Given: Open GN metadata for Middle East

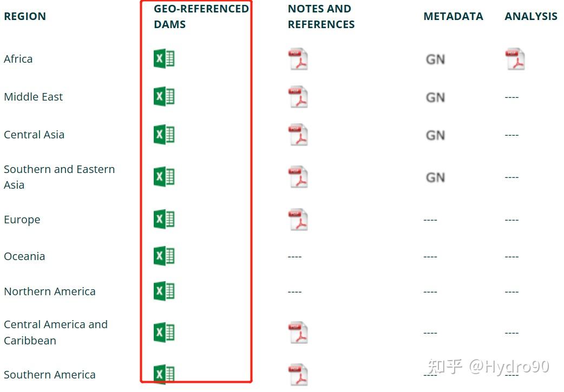Looking at the screenshot, I should (436, 97).
